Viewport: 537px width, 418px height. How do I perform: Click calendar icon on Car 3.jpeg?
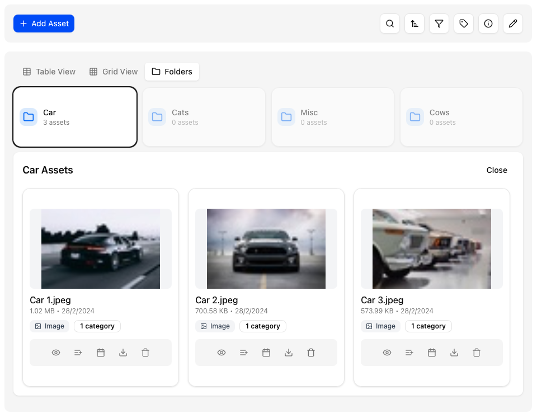432,353
